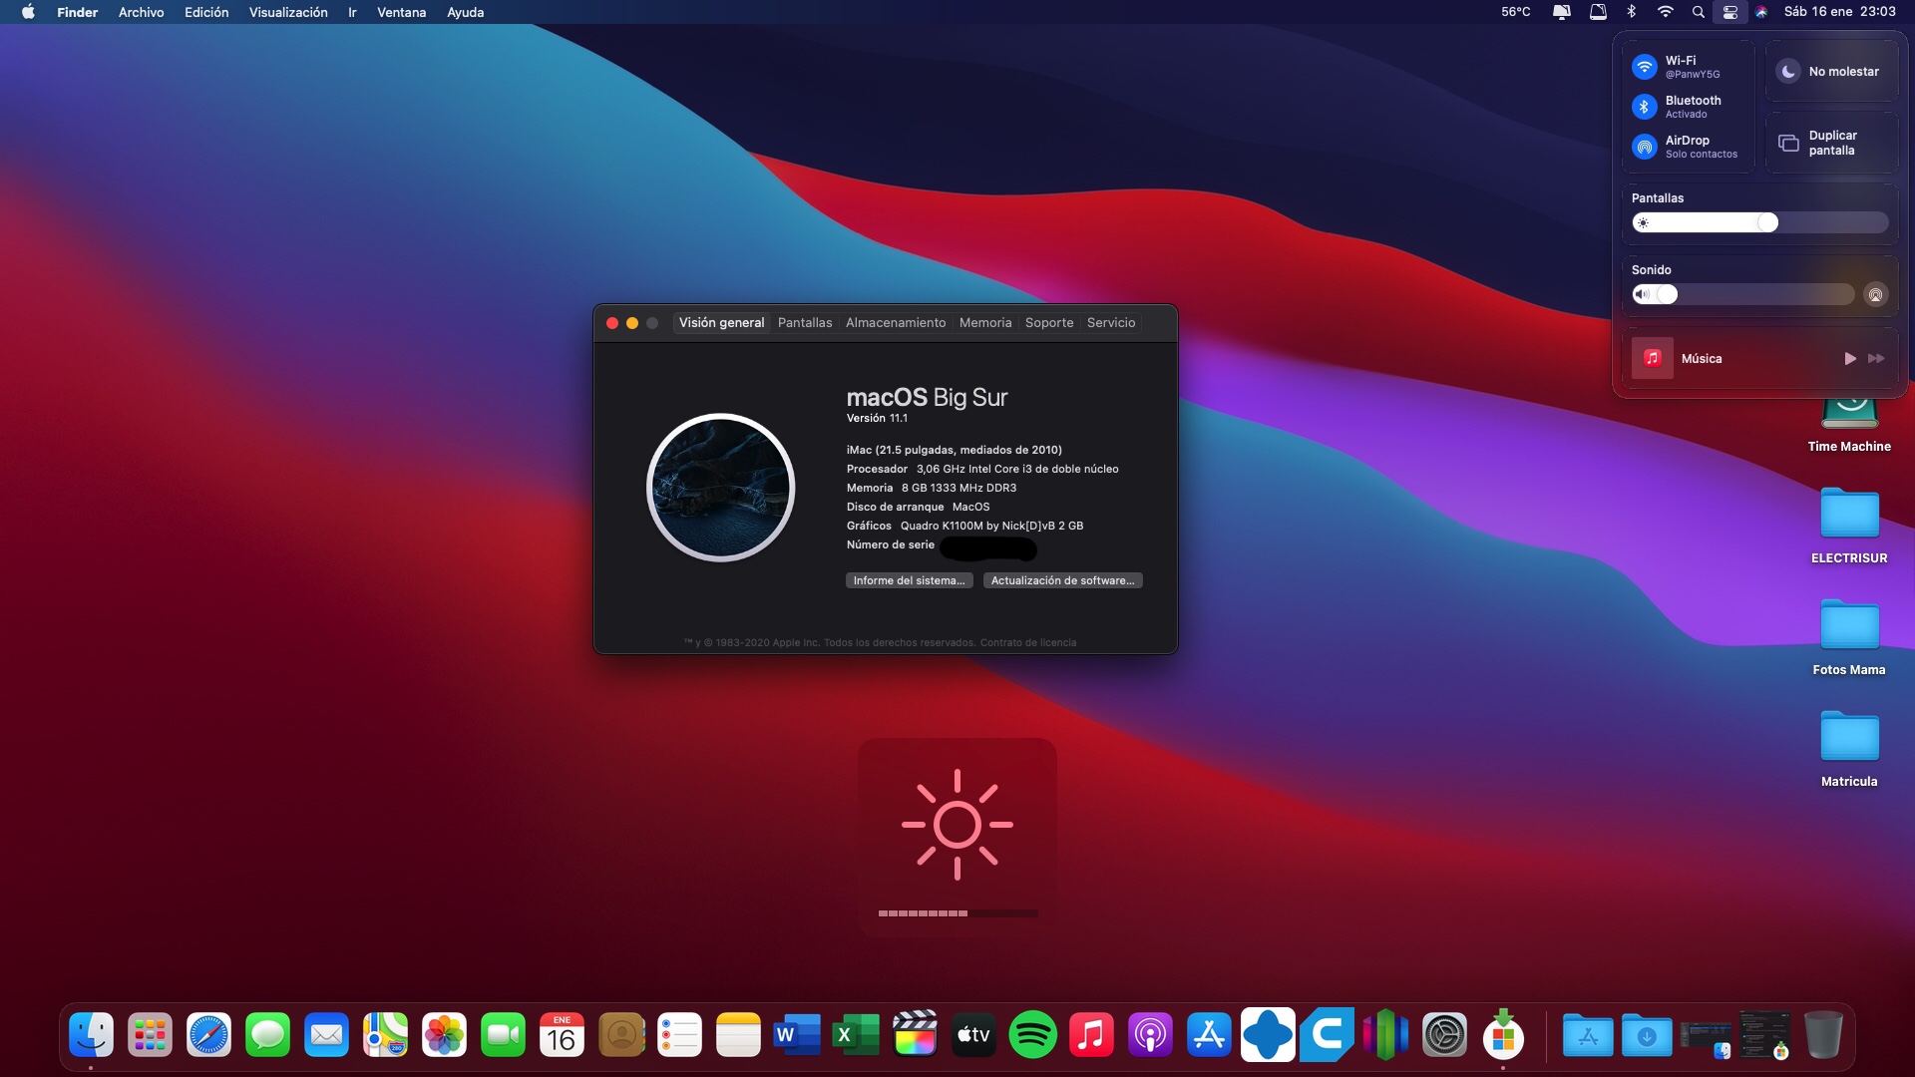Image resolution: width=1915 pixels, height=1077 pixels.
Task: Enable No molestar mode
Action: (1788, 72)
